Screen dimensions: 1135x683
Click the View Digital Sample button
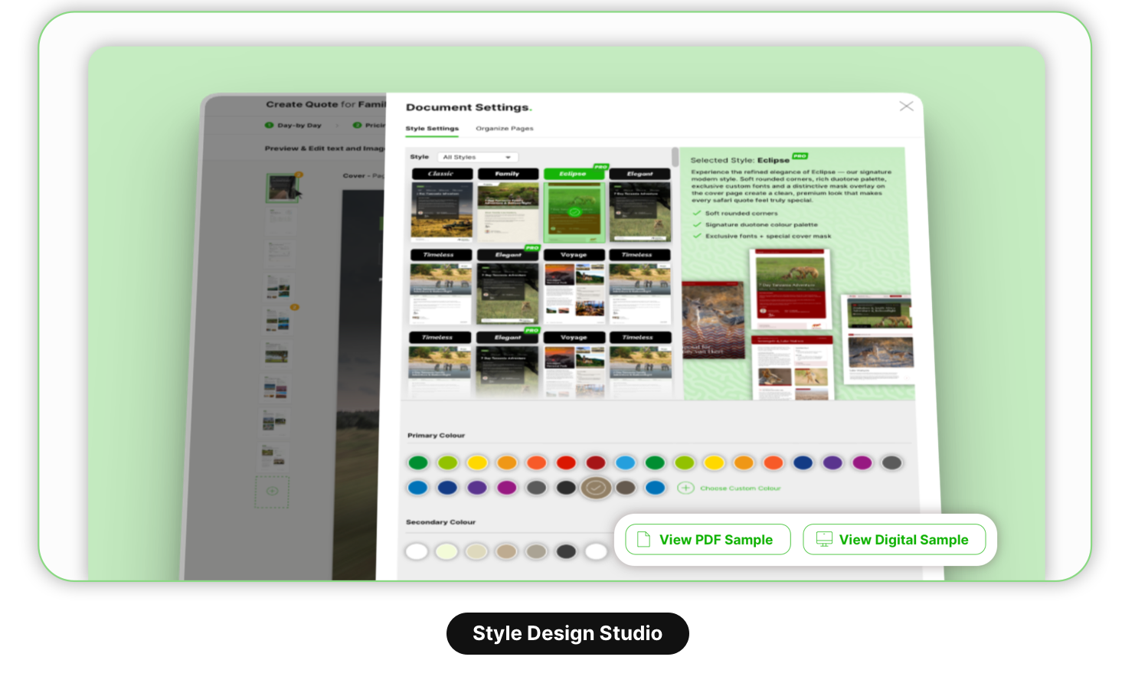[894, 540]
